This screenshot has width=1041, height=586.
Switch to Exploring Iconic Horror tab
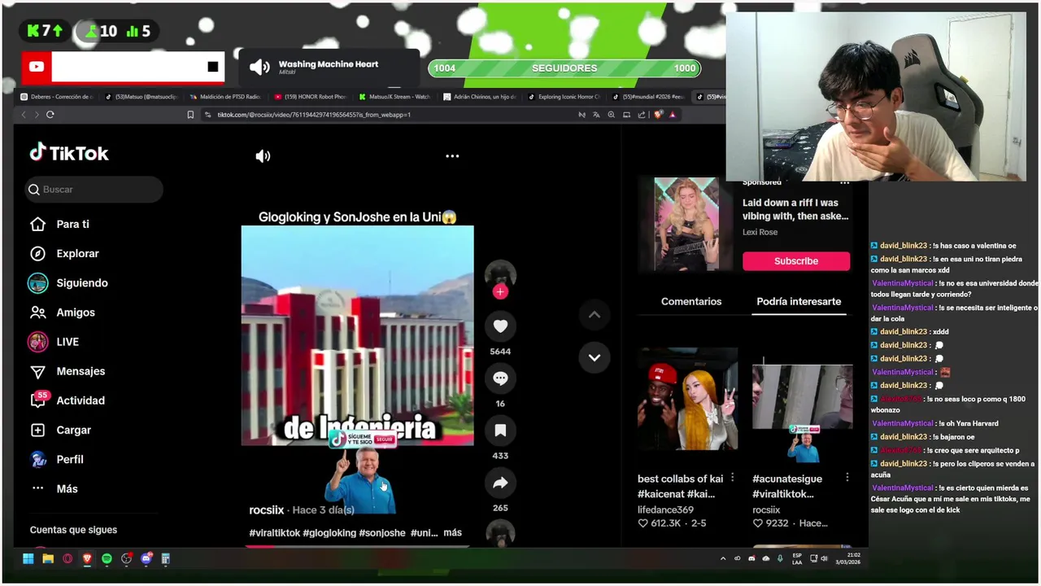pos(564,97)
